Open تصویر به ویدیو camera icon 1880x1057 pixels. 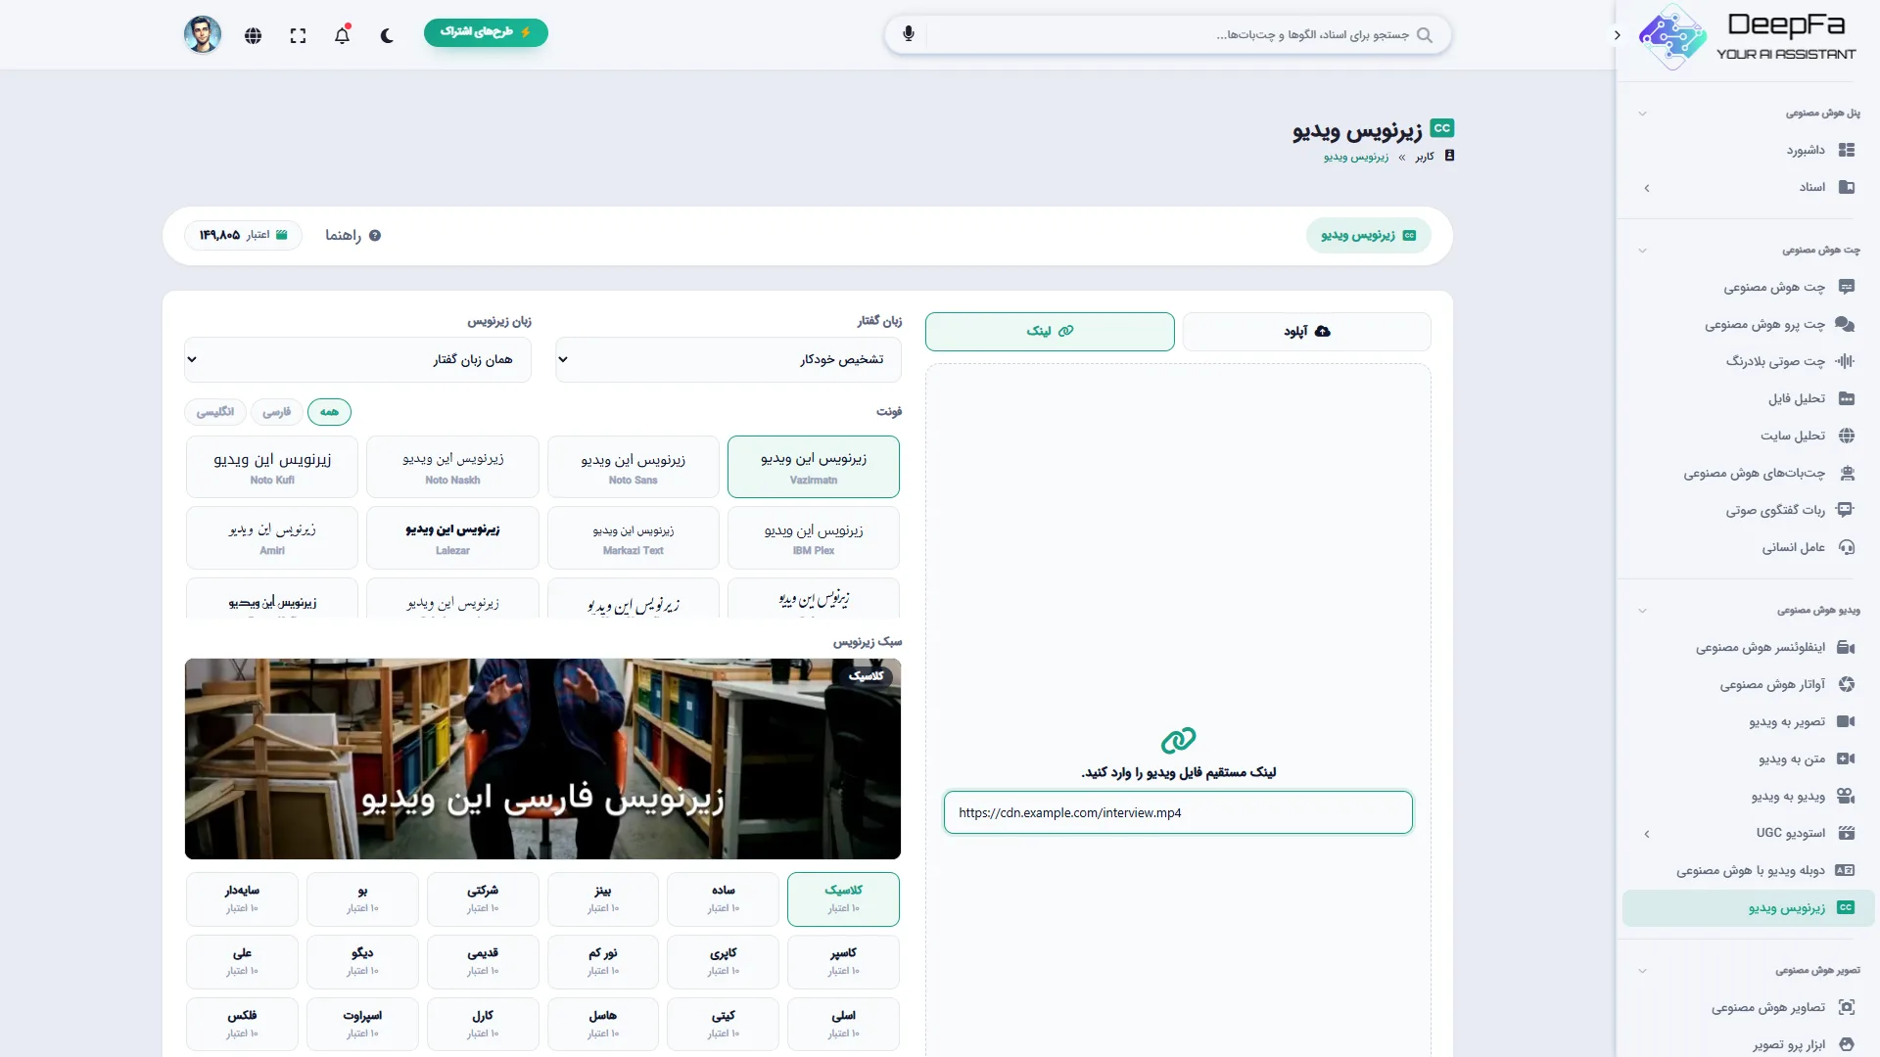click(x=1846, y=721)
